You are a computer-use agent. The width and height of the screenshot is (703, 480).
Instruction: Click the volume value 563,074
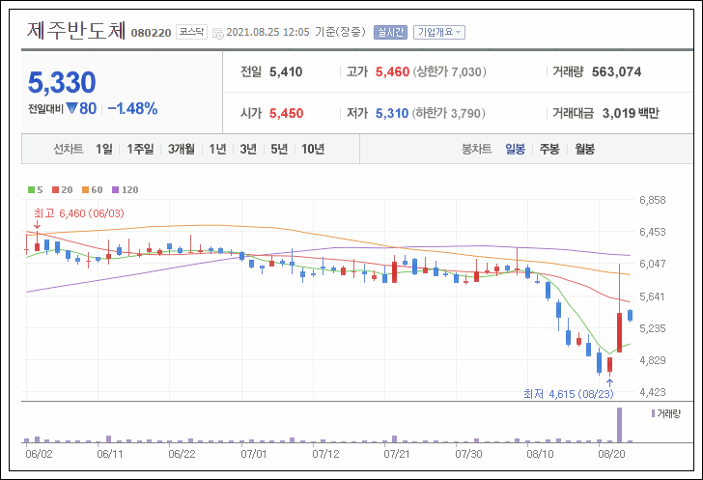pos(616,71)
